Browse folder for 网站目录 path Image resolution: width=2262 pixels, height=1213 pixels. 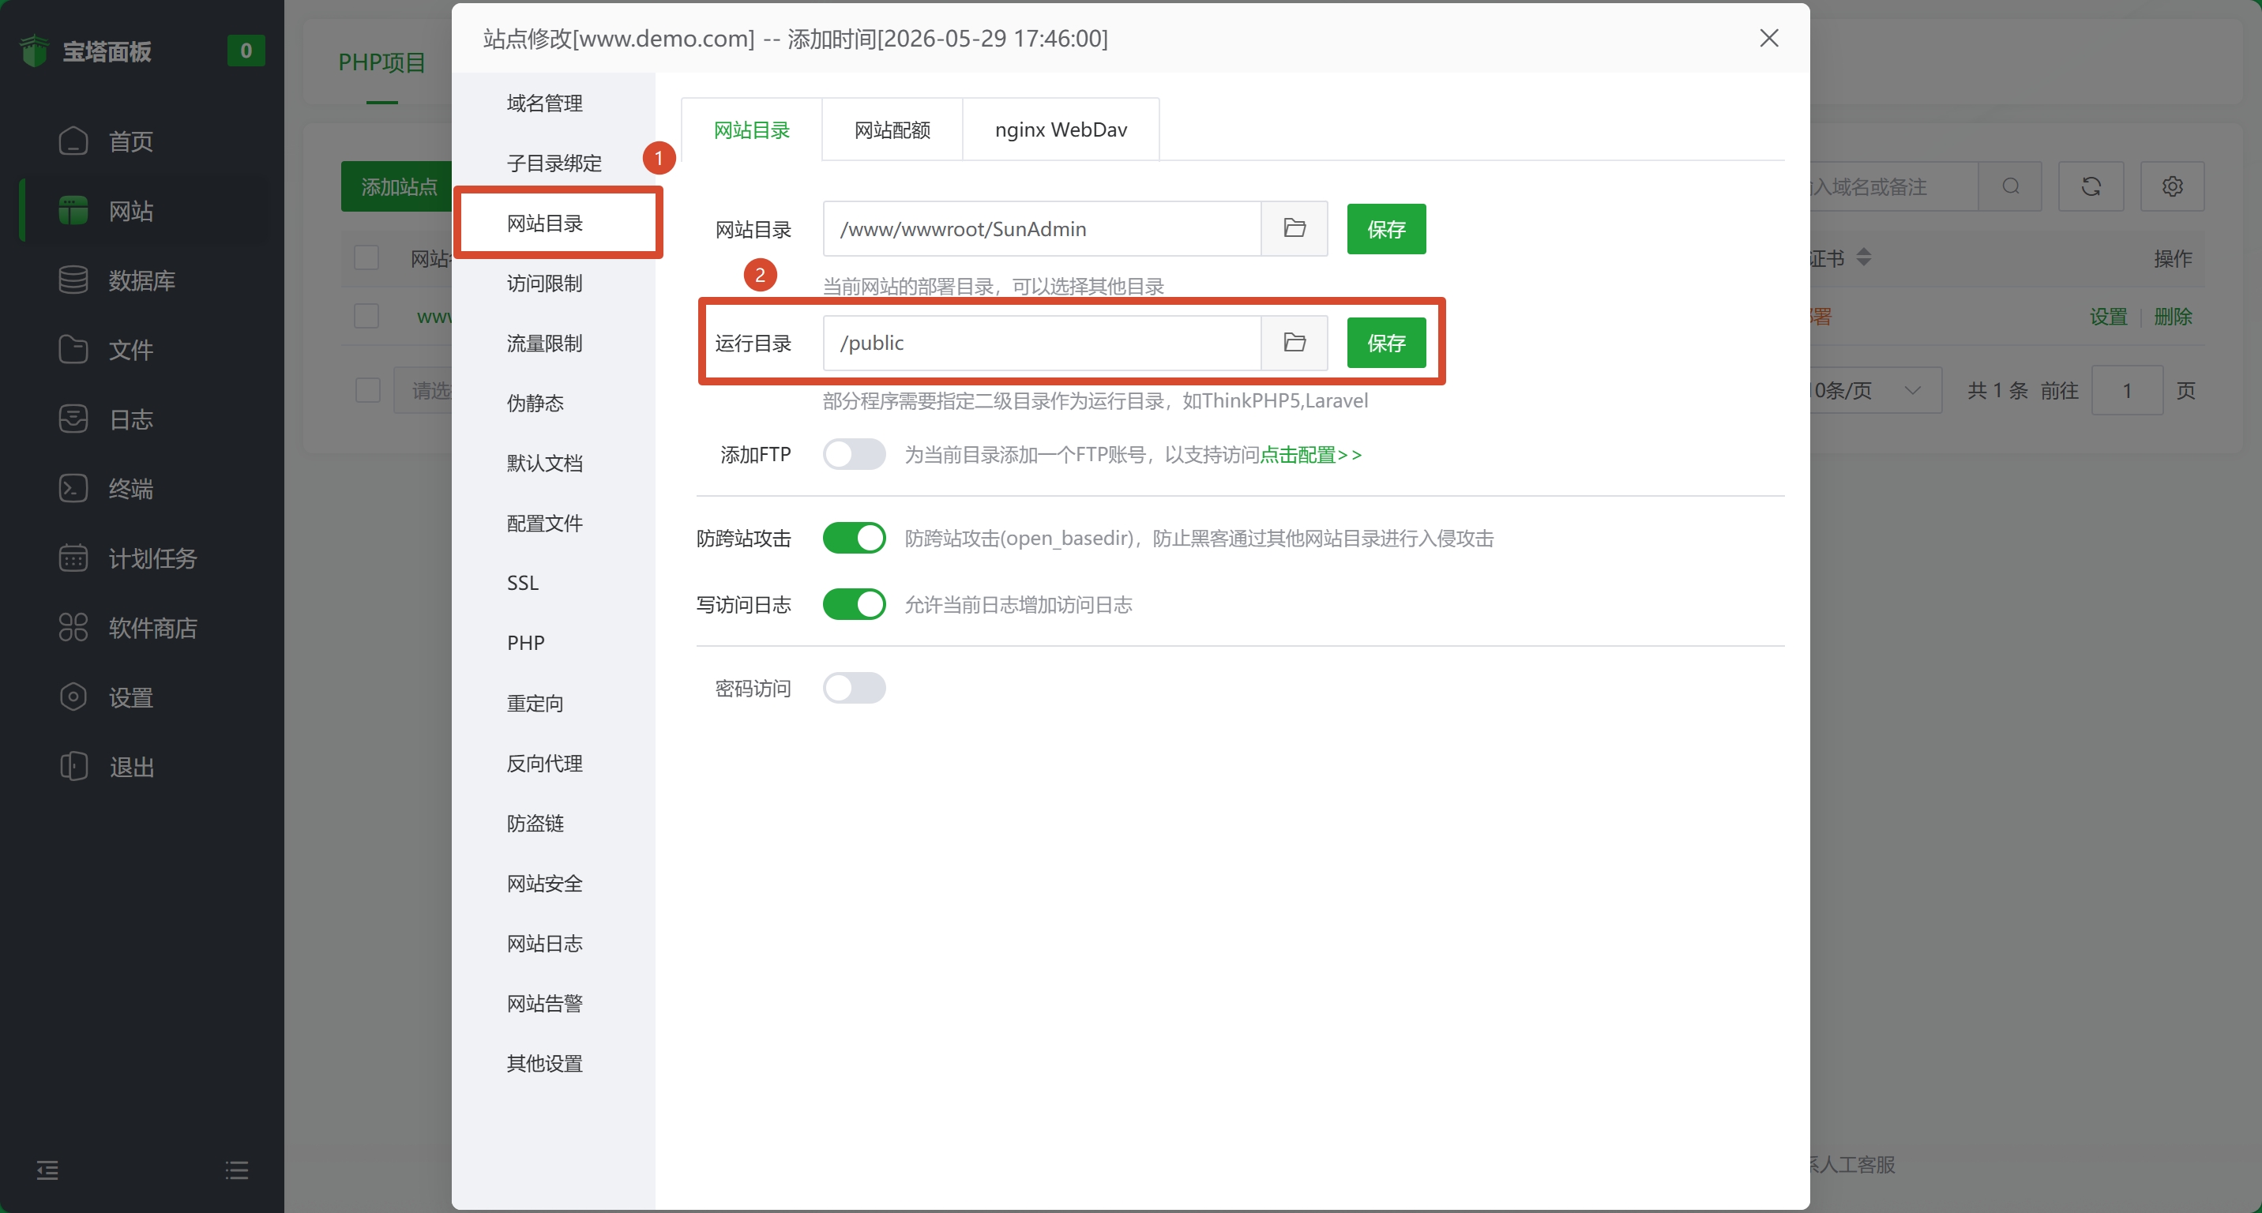coord(1294,228)
